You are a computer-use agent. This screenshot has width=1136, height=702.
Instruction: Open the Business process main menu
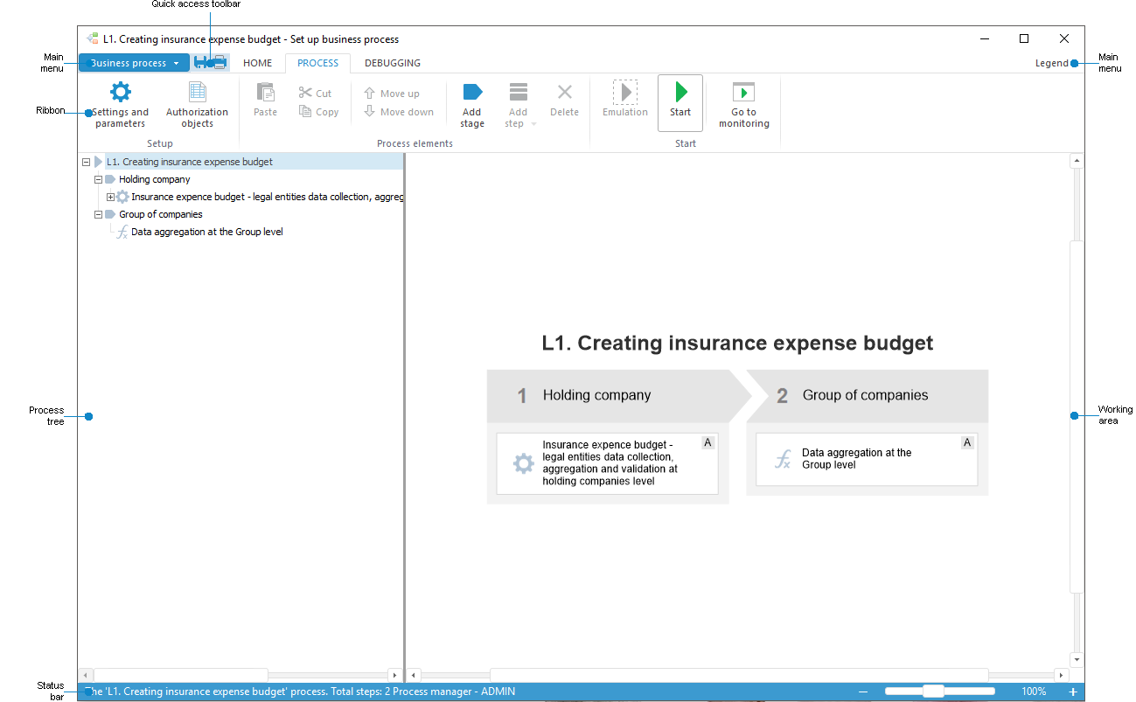pos(134,63)
